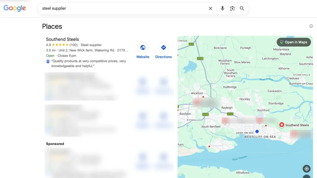Image resolution: width=317 pixels, height=178 pixels.
Task: Clear the search box with the X icon
Action: (x=211, y=8)
